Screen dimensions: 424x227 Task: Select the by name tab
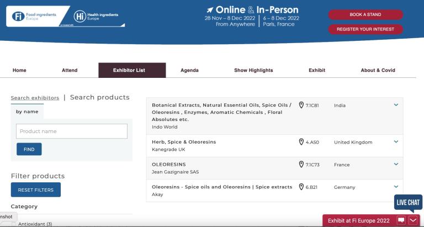(x=27, y=112)
